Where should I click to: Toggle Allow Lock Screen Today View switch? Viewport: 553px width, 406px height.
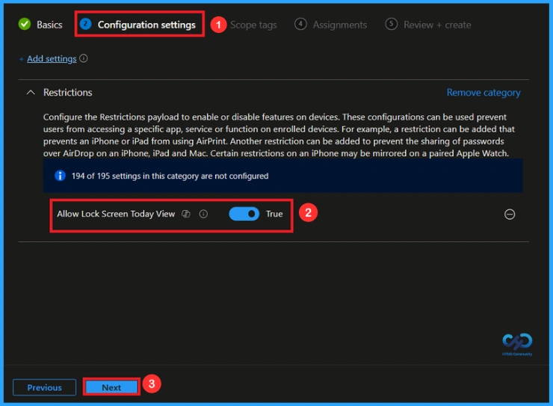tap(244, 214)
